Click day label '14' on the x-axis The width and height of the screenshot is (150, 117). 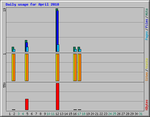pyautogui.click(x=66, y=114)
